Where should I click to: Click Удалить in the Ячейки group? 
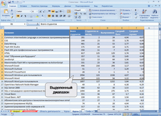pyautogui.click(x=125, y=14)
